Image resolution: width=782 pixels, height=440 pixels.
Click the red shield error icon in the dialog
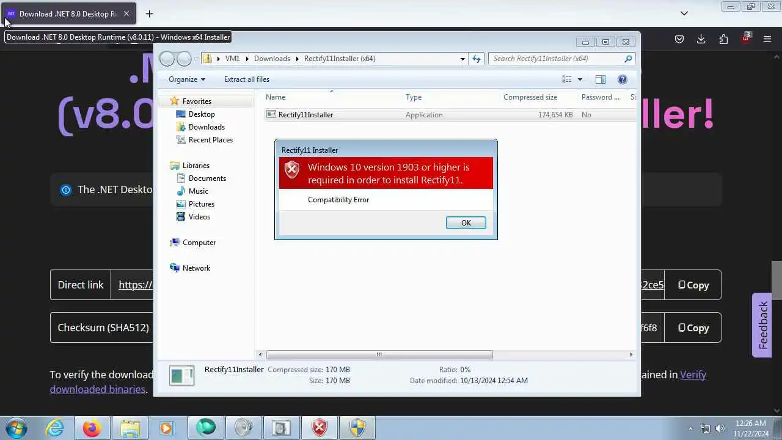[x=292, y=170]
